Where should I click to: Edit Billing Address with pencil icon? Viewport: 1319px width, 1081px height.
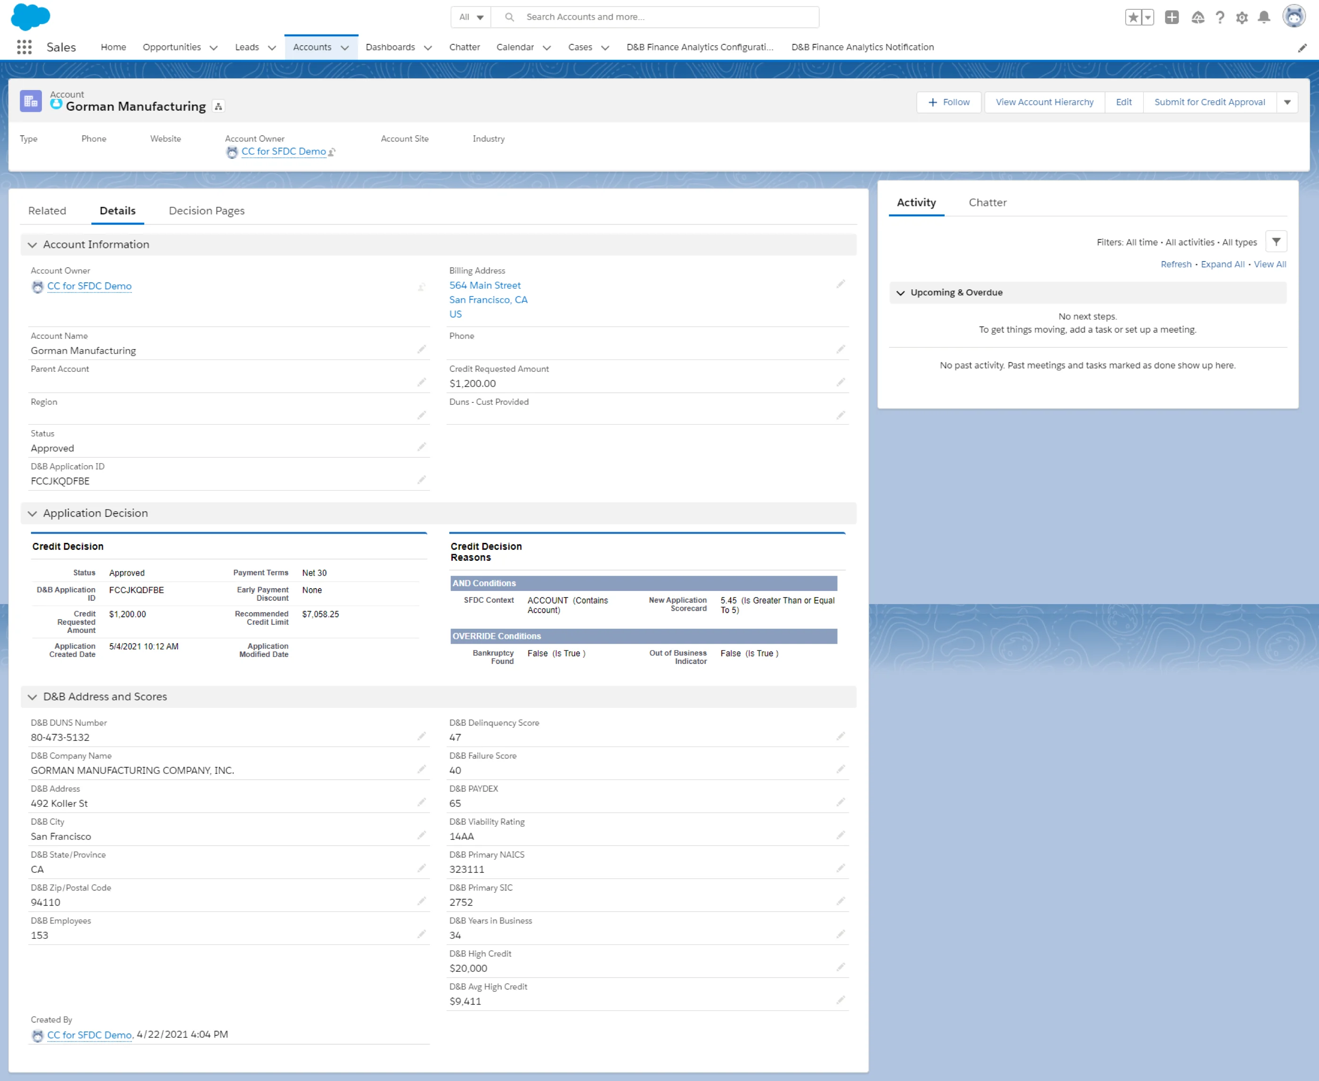point(841,284)
